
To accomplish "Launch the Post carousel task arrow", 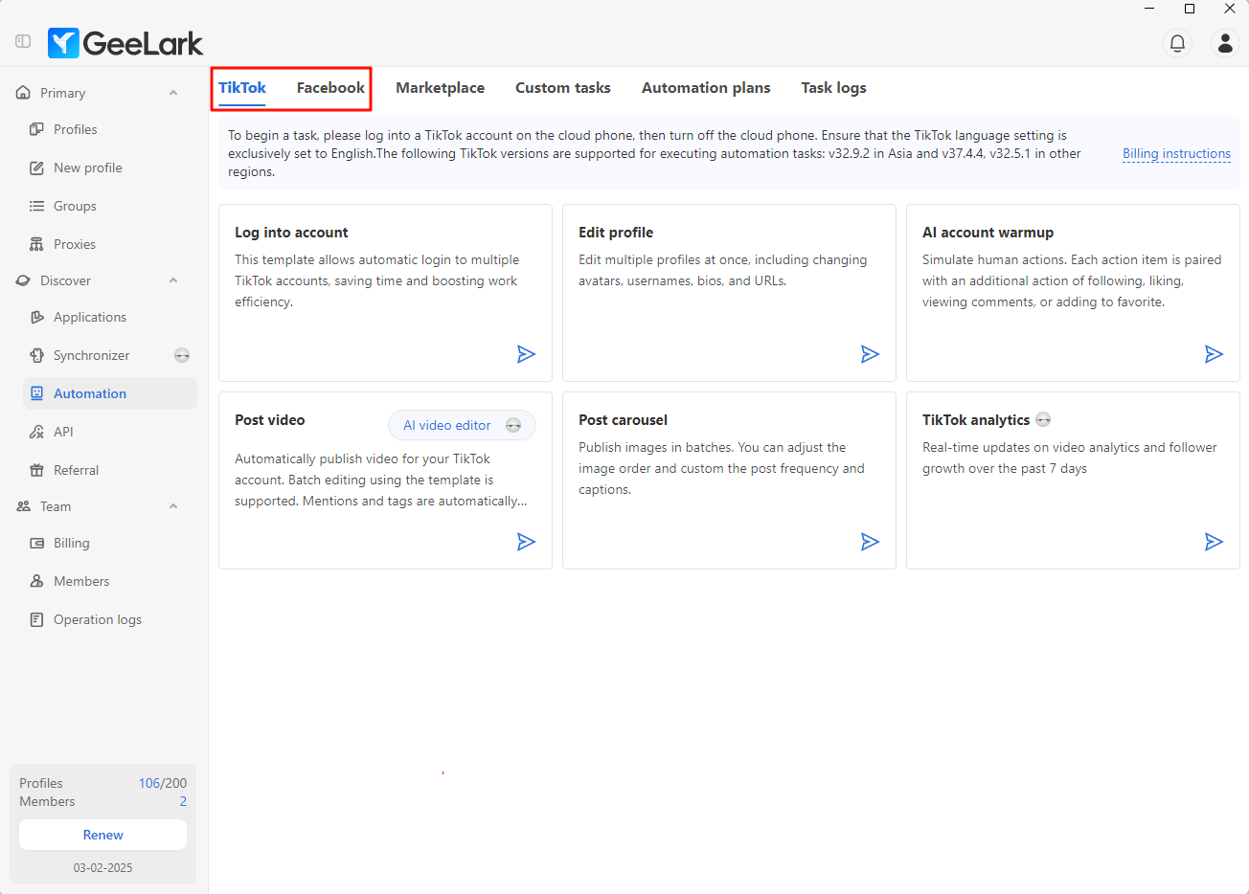I will pyautogui.click(x=870, y=542).
